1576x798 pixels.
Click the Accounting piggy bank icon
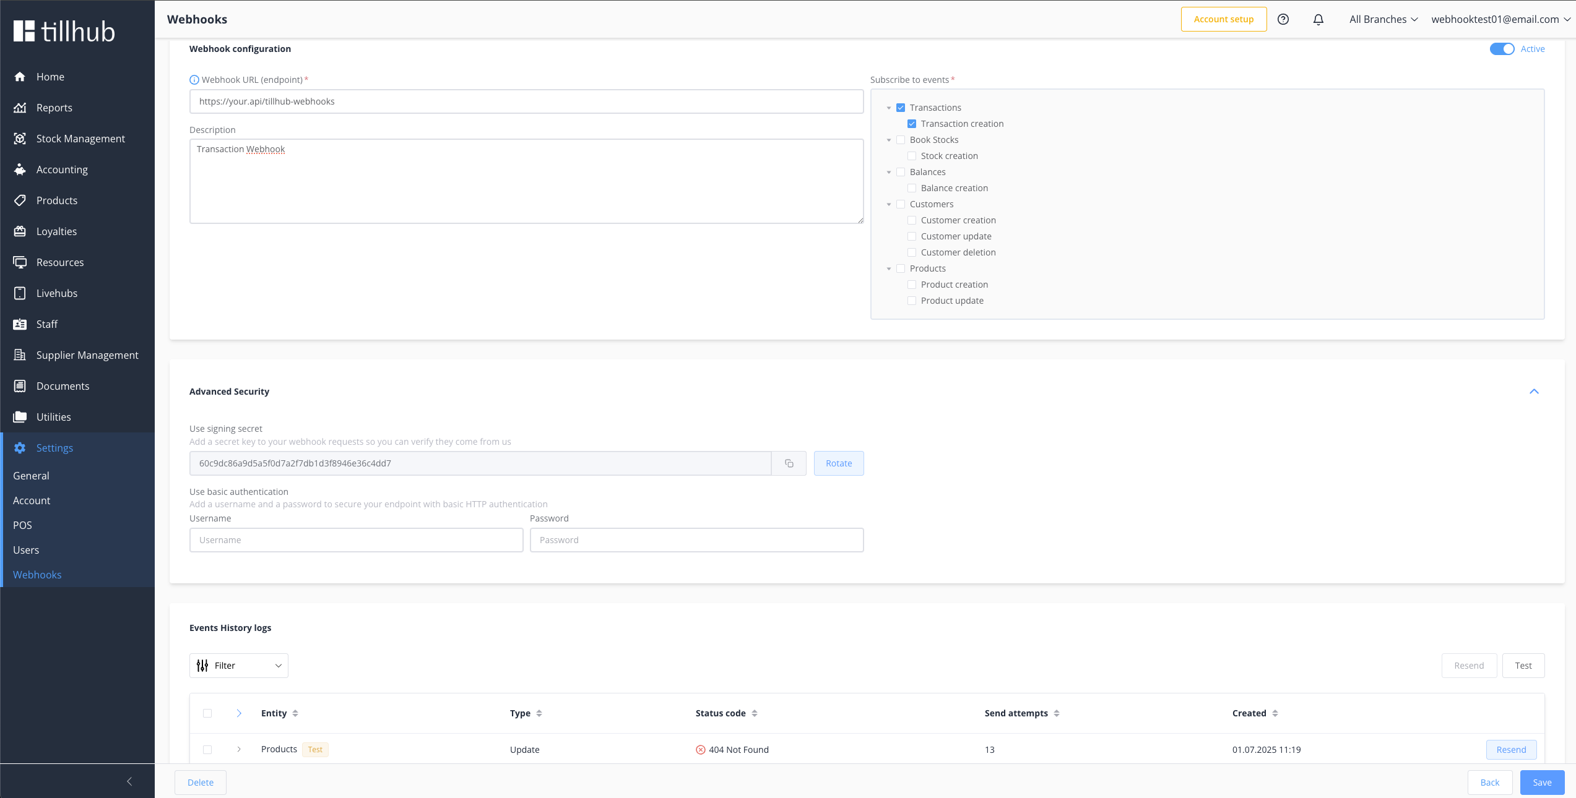click(x=20, y=169)
